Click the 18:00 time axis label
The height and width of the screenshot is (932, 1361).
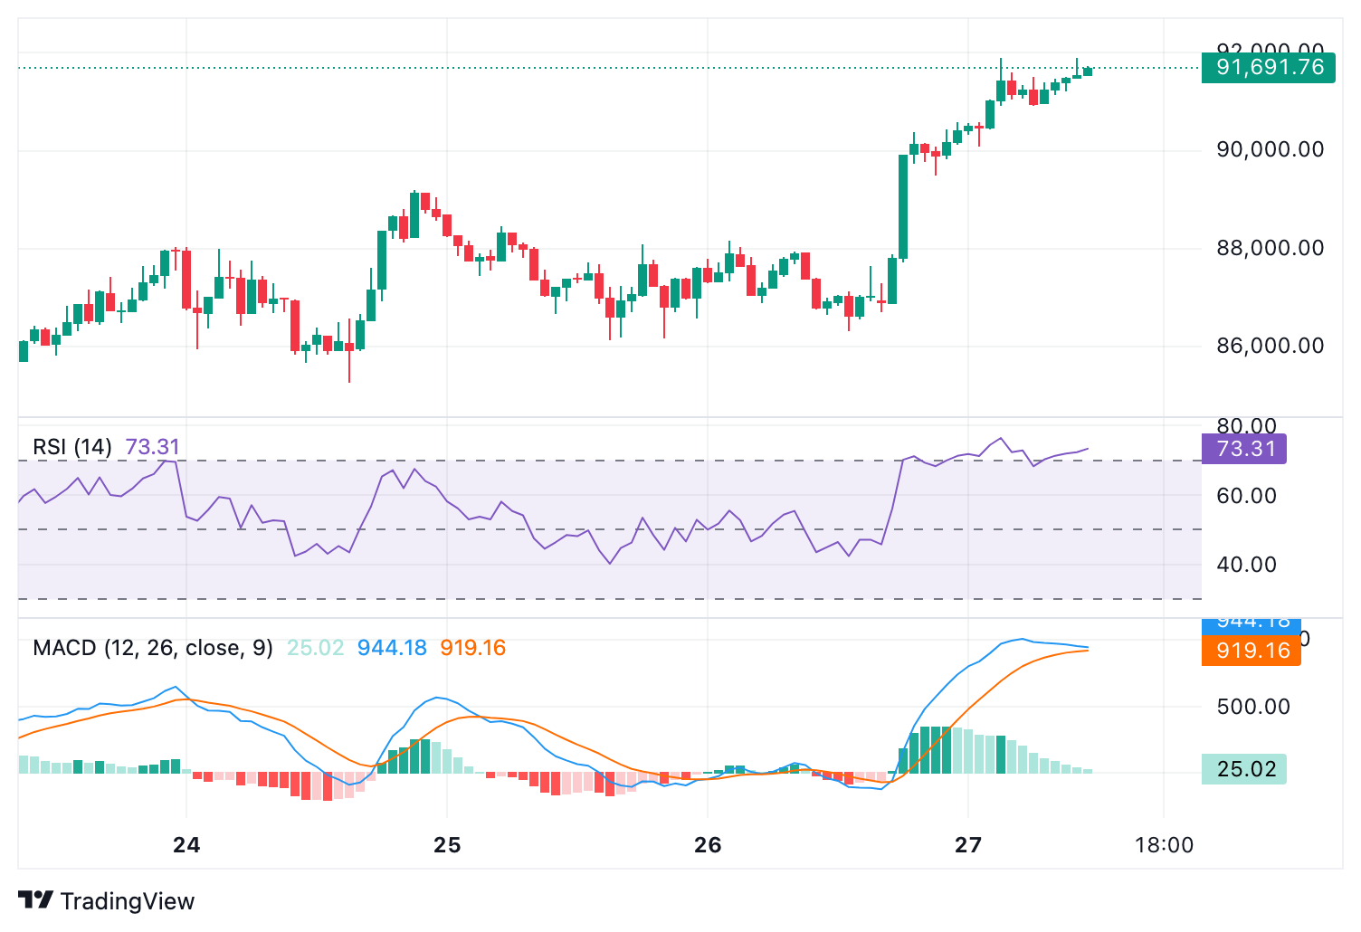click(1163, 843)
